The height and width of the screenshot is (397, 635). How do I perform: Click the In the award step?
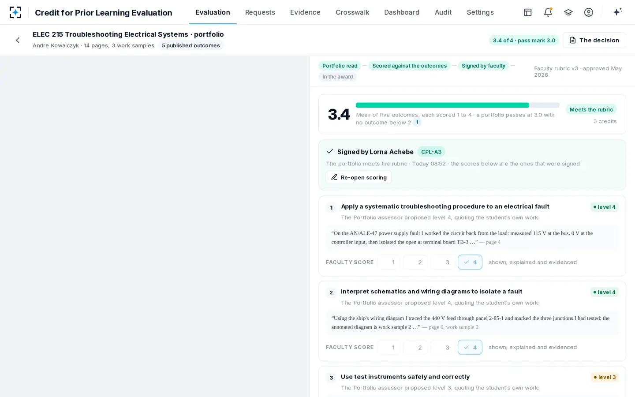tap(337, 77)
